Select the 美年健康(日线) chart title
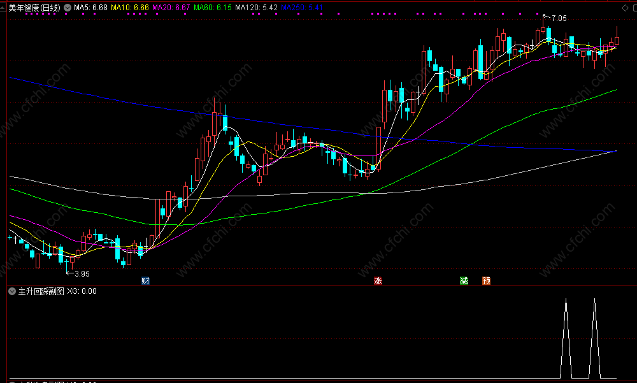 (x=34, y=8)
